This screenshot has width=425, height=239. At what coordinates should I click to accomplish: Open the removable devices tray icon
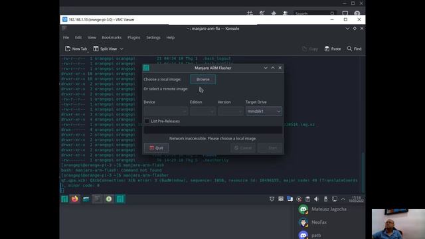(325, 199)
